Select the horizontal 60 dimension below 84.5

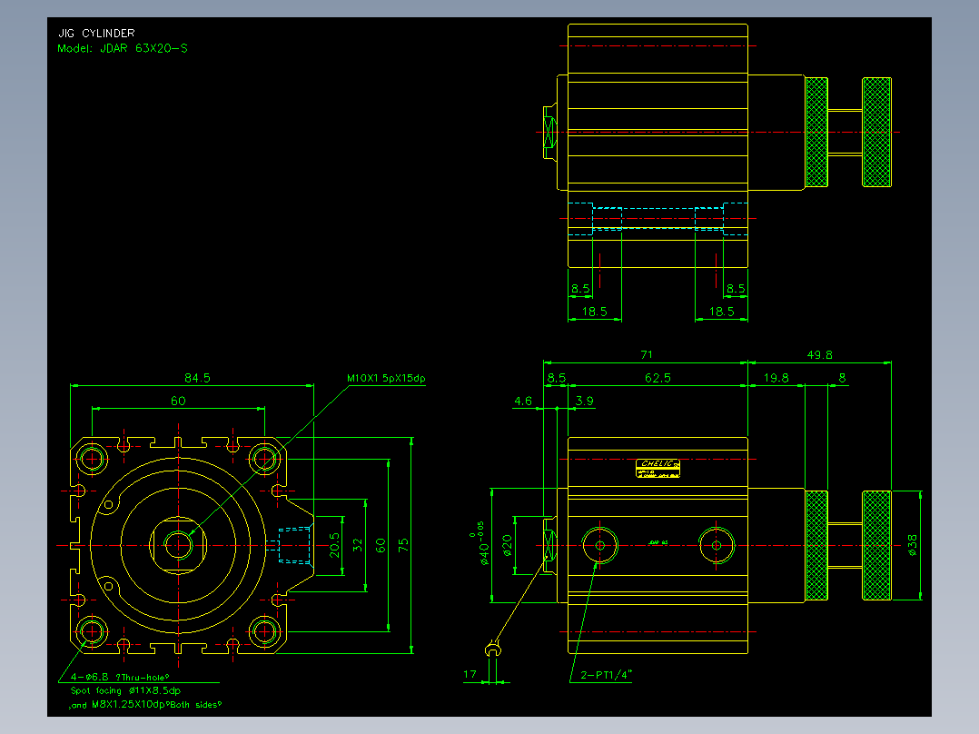(x=178, y=401)
